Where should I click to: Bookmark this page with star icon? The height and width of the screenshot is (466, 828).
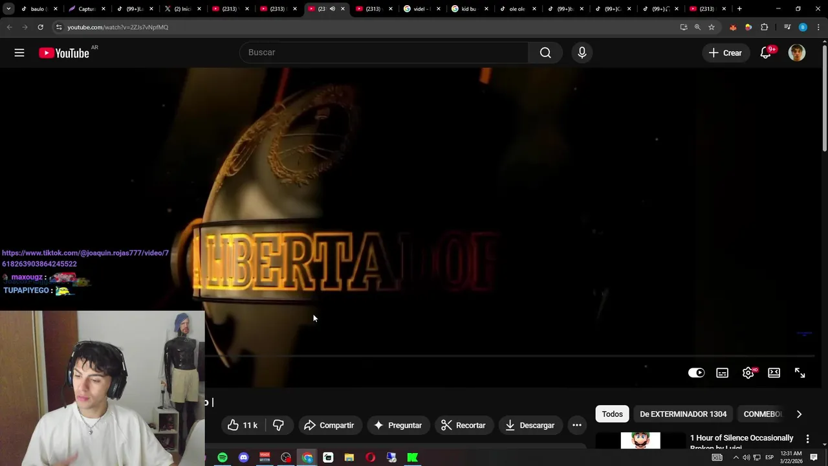[712, 27]
